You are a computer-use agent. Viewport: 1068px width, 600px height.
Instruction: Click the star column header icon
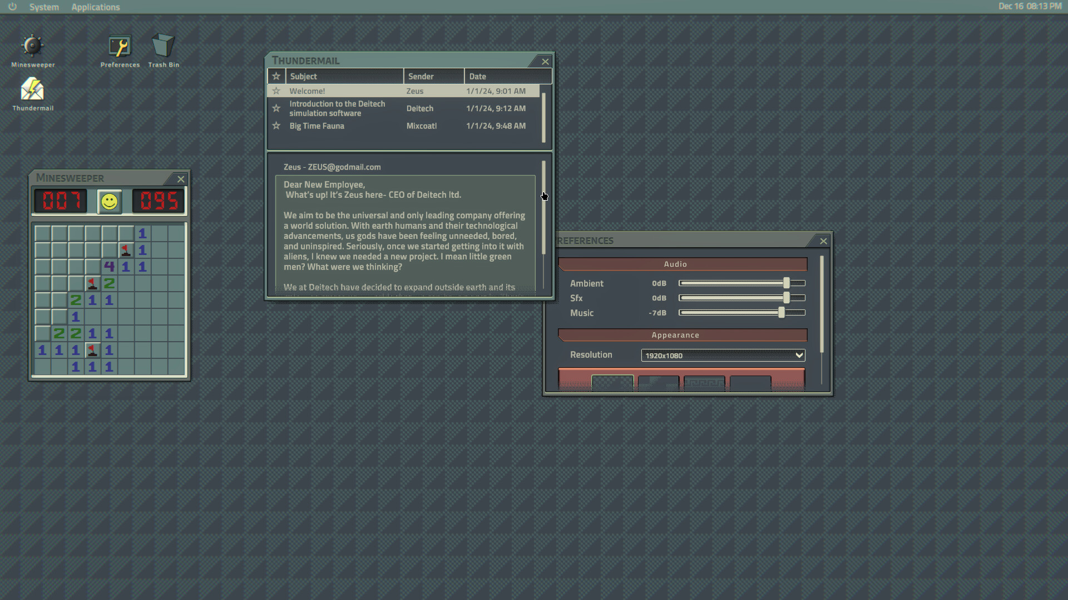(x=276, y=76)
